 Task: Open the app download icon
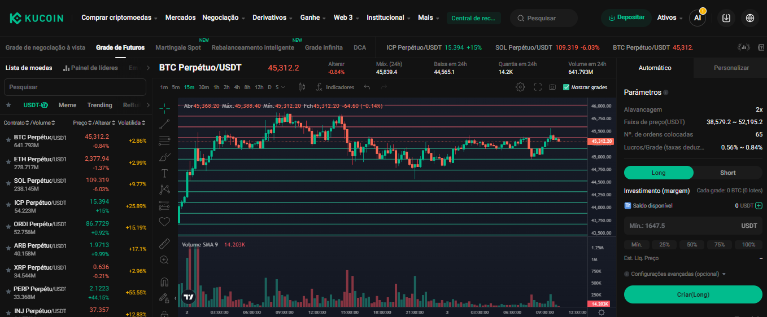tap(726, 18)
